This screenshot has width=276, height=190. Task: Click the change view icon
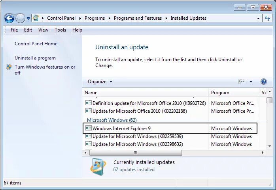coord(241,82)
